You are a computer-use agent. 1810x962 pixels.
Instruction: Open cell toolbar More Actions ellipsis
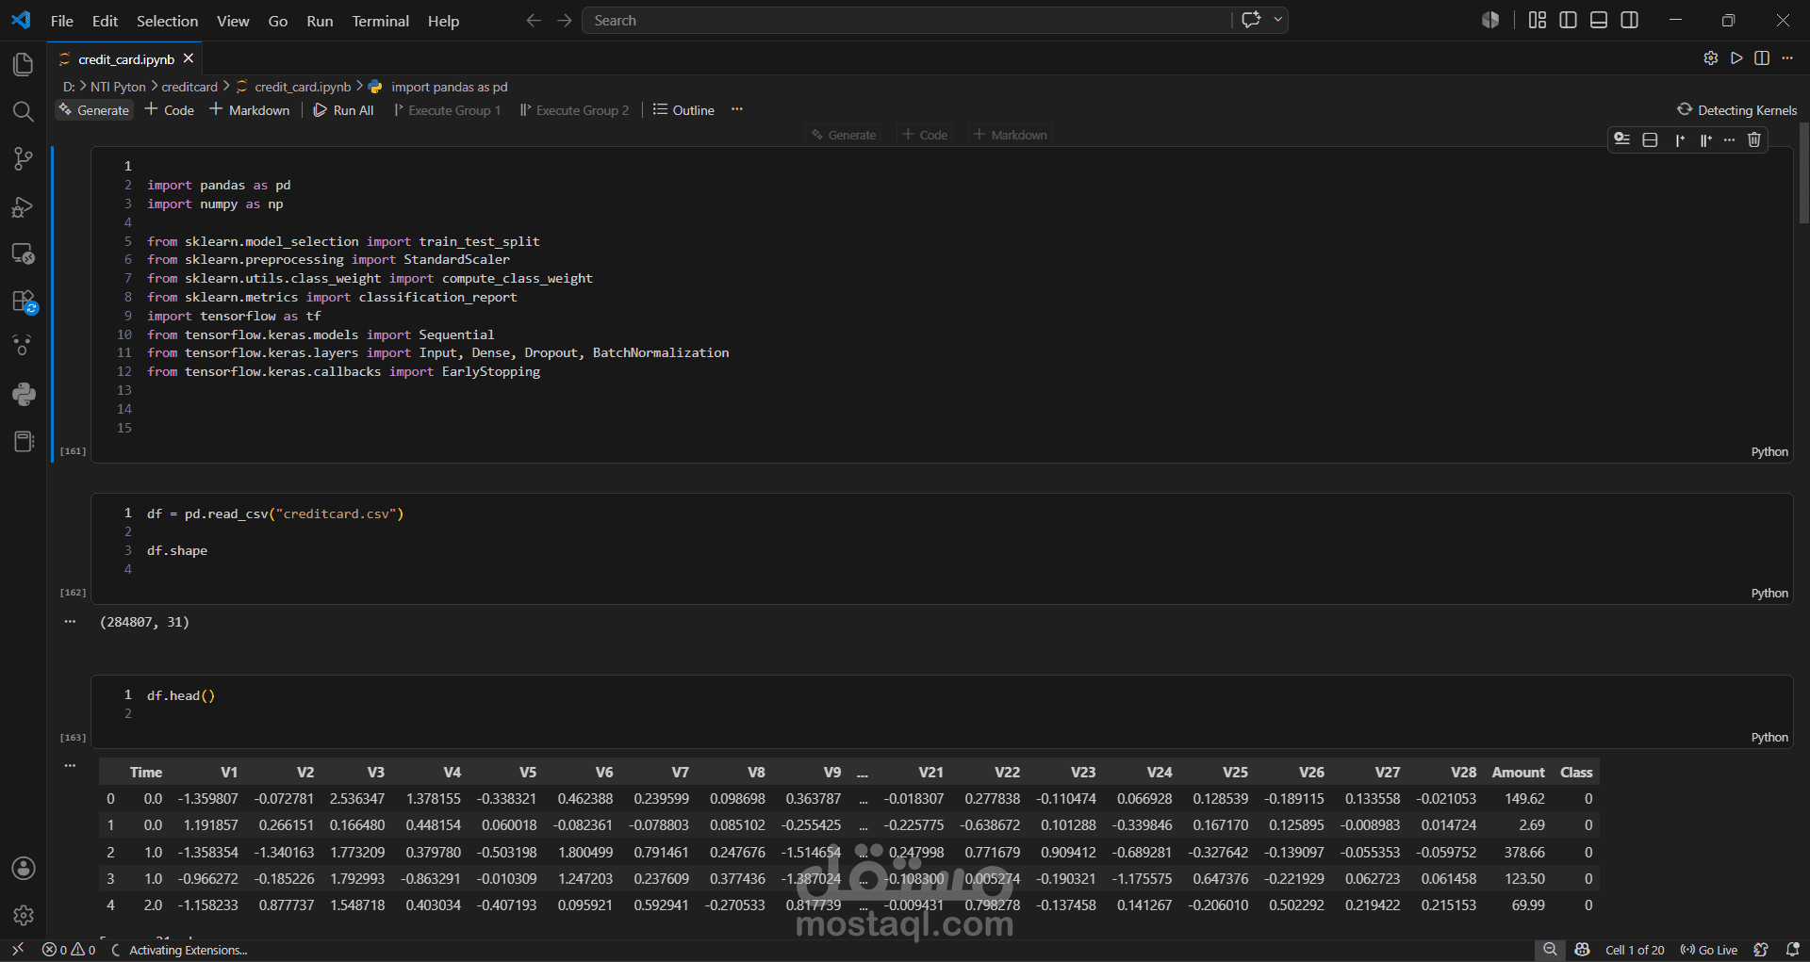[1729, 139]
